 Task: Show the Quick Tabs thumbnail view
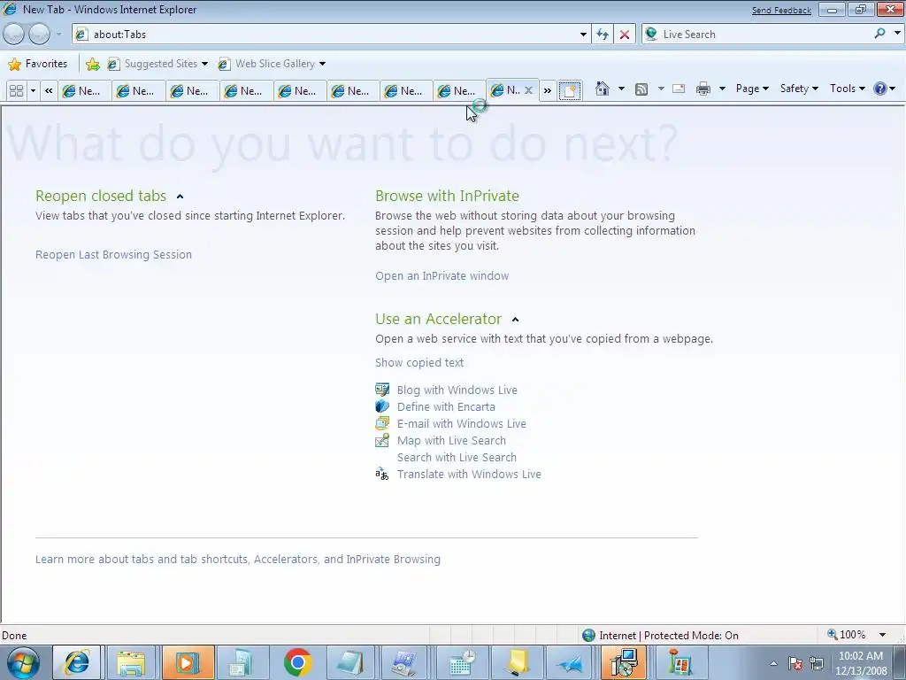(x=17, y=91)
